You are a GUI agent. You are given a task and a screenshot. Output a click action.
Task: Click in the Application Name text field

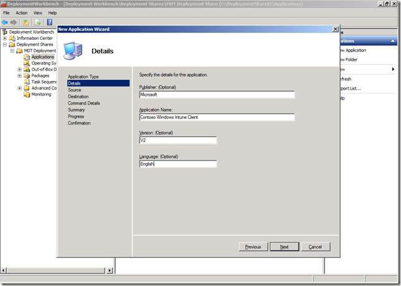[217, 117]
